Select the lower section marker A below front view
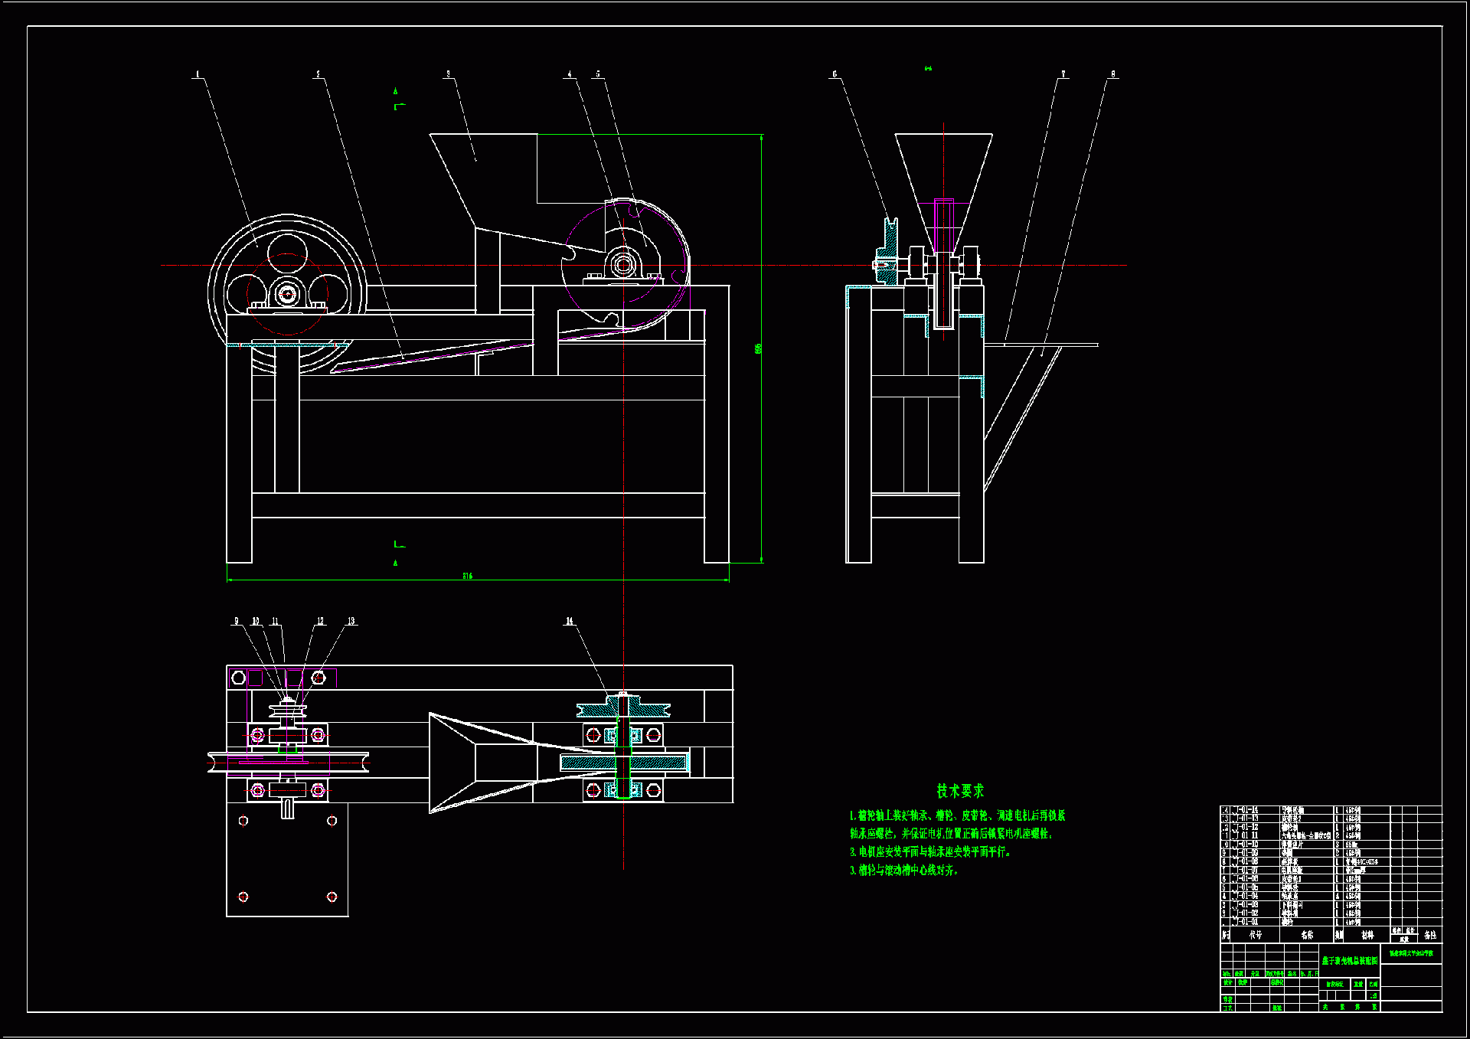 point(396,564)
